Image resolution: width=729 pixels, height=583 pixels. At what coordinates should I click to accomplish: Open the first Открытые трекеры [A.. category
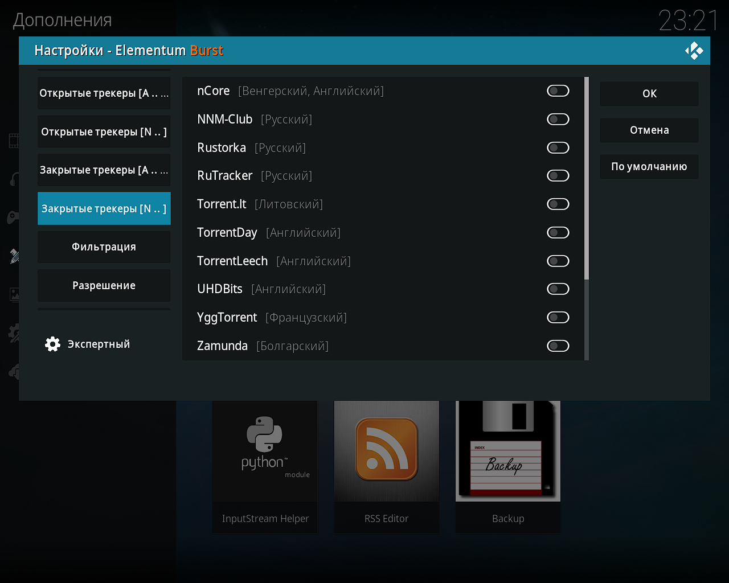click(104, 93)
